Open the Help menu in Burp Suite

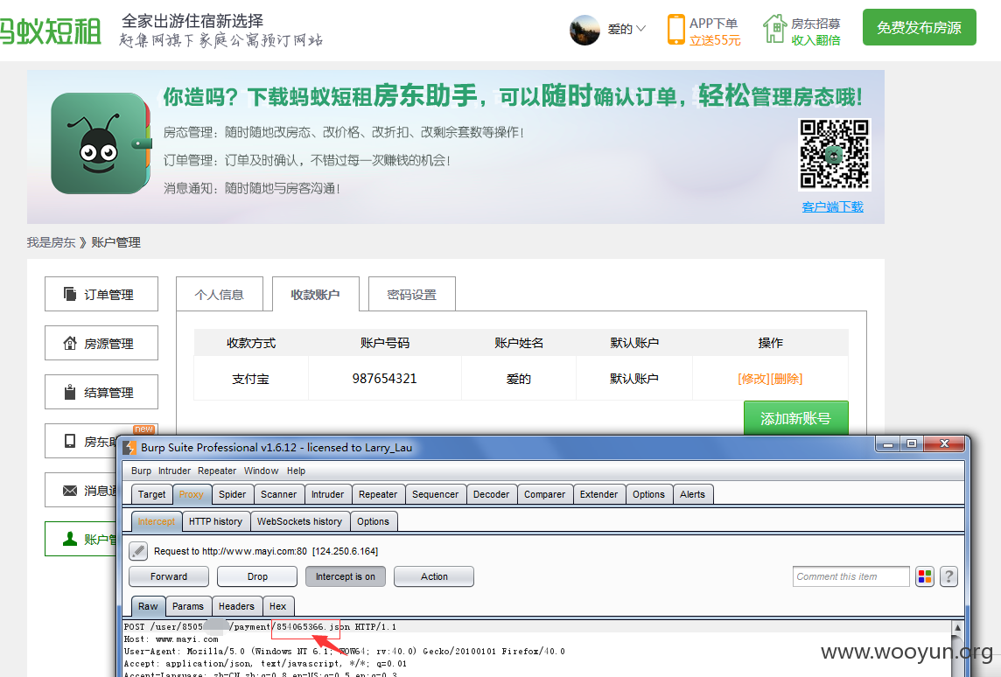pos(297,471)
